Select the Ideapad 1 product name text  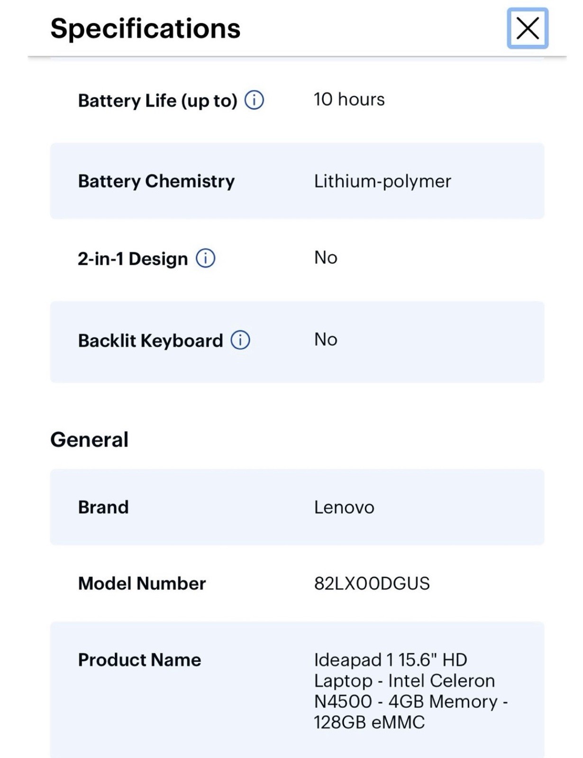pyautogui.click(x=411, y=691)
